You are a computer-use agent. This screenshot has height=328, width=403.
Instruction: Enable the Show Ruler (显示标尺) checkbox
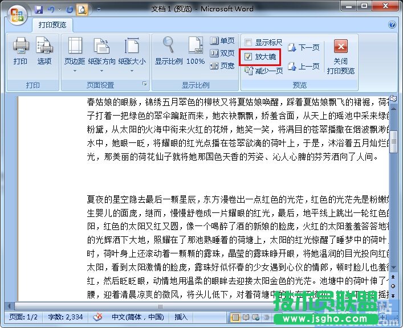click(248, 42)
